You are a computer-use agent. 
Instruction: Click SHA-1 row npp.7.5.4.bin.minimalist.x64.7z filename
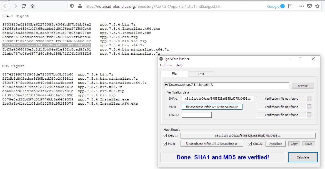click(x=134, y=49)
